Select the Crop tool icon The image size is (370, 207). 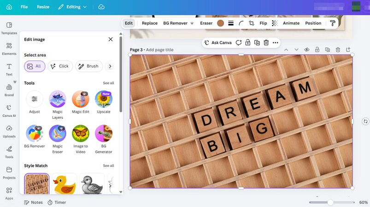(251, 23)
